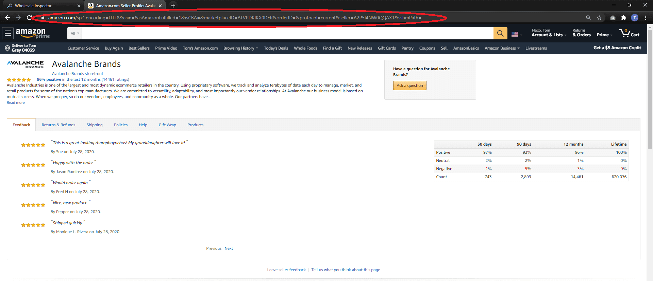Open the extensions puzzle icon
This screenshot has height=281, width=653.
(624, 18)
